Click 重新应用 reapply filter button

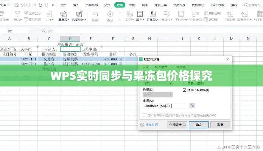coord(33,20)
